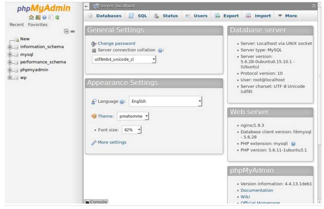Click the Console terminal icon
The image size is (324, 209).
(x=87, y=202)
